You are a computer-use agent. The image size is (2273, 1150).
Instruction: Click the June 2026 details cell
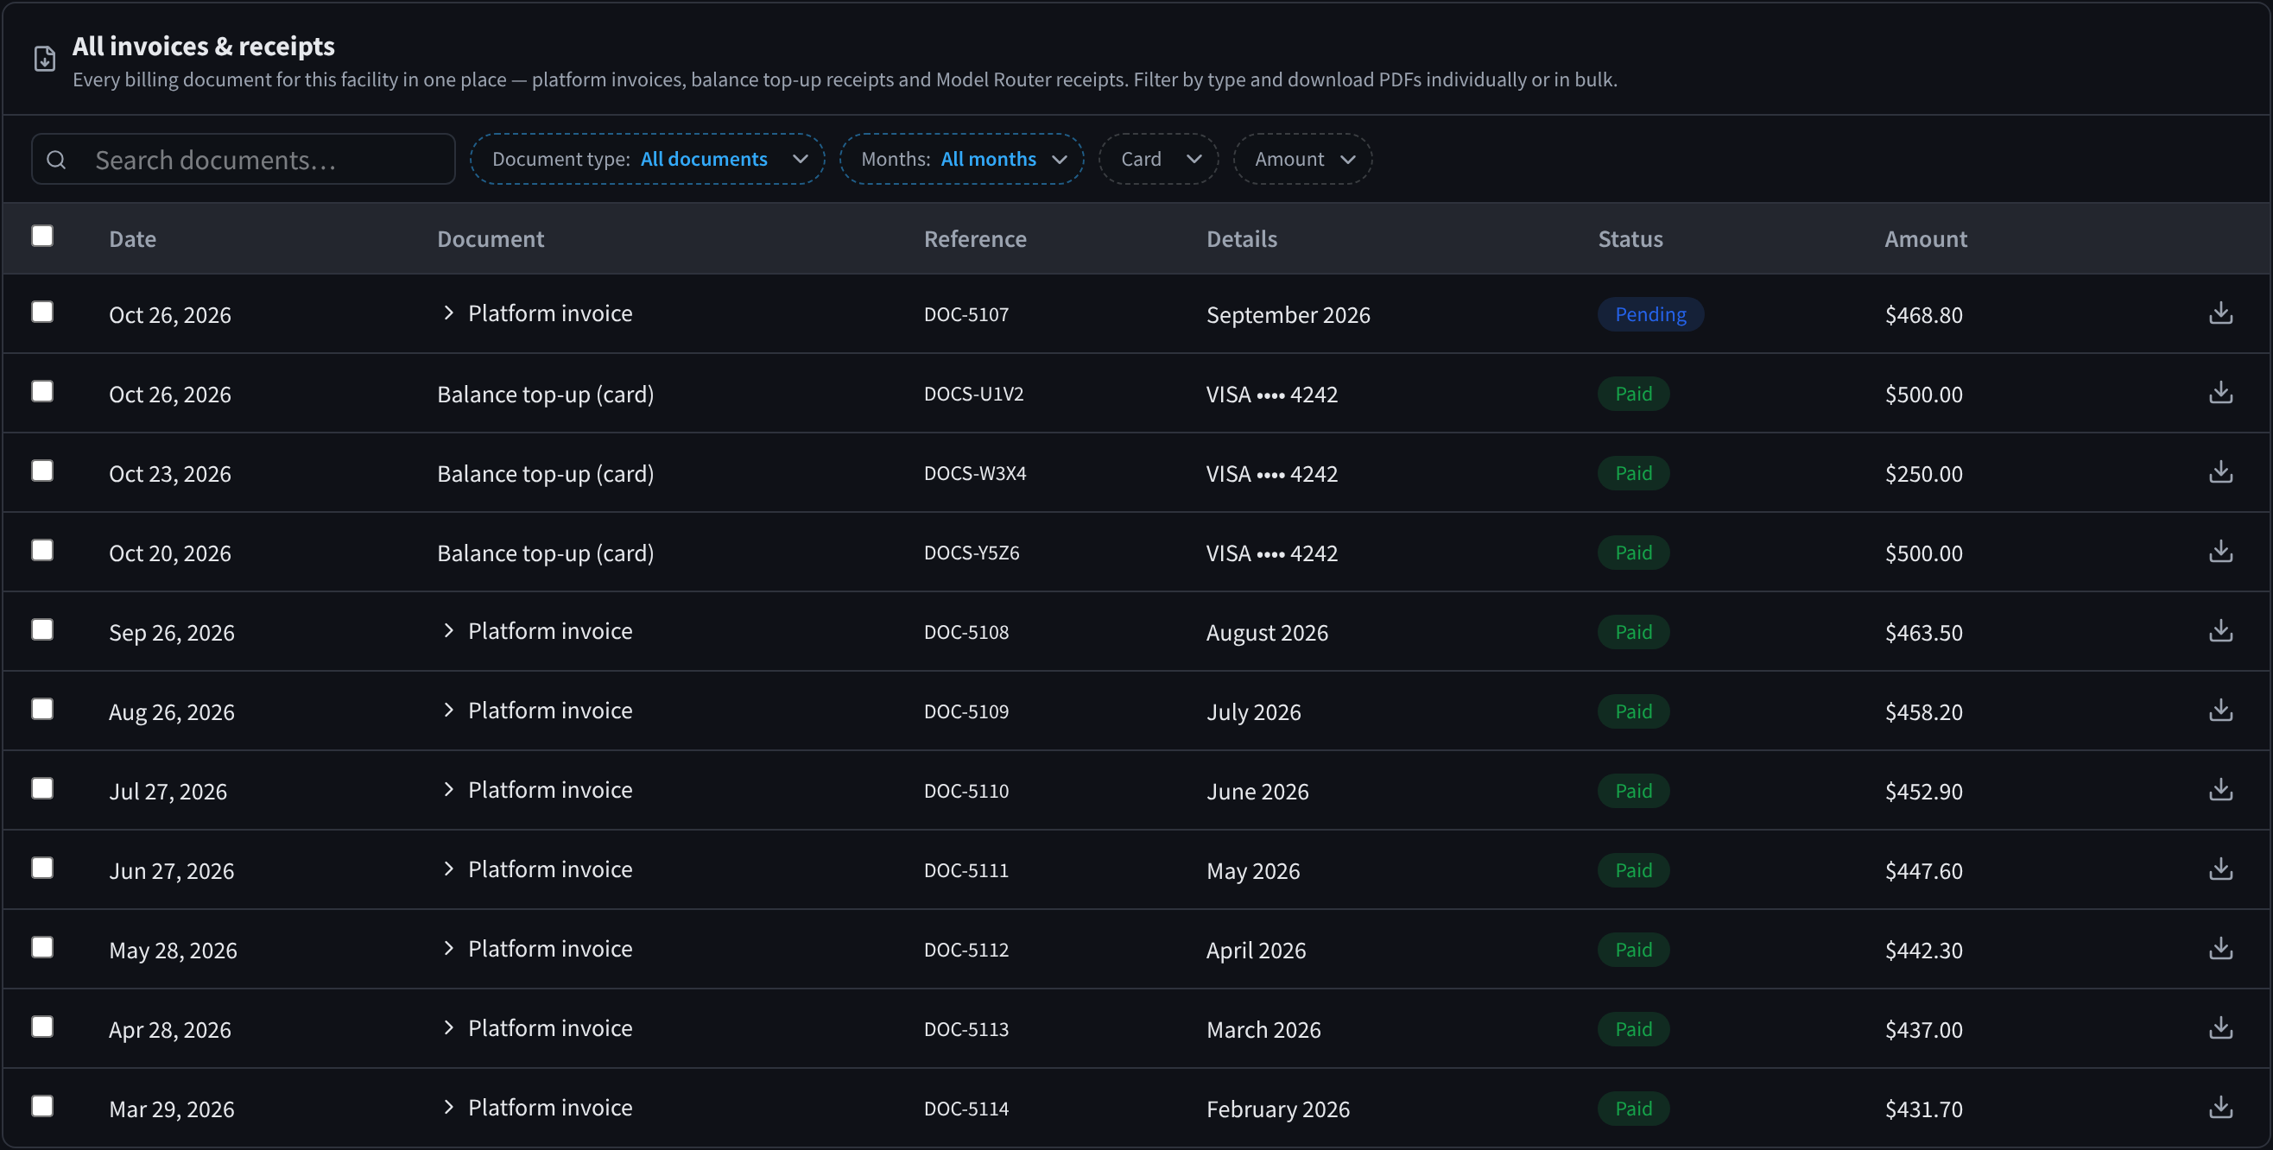[1257, 791]
